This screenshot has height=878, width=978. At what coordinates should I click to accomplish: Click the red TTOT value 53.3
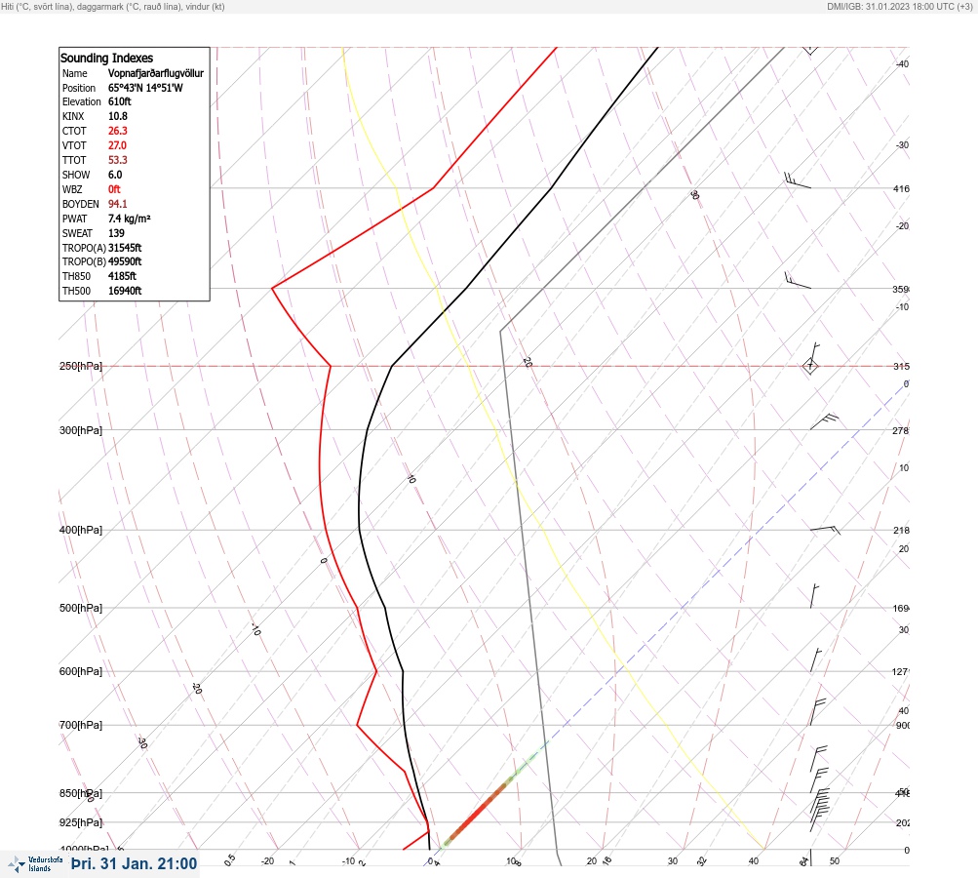(x=118, y=160)
